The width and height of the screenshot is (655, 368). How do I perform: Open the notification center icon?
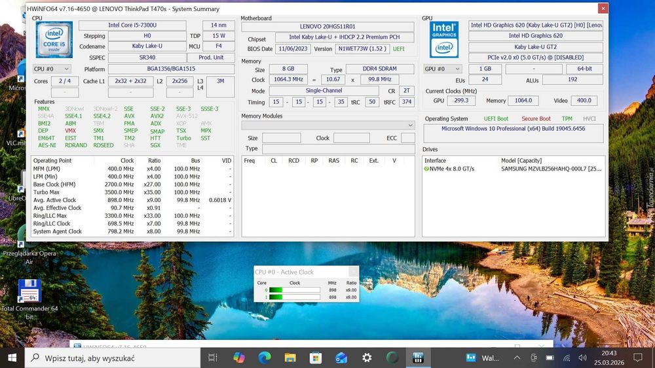(638, 358)
